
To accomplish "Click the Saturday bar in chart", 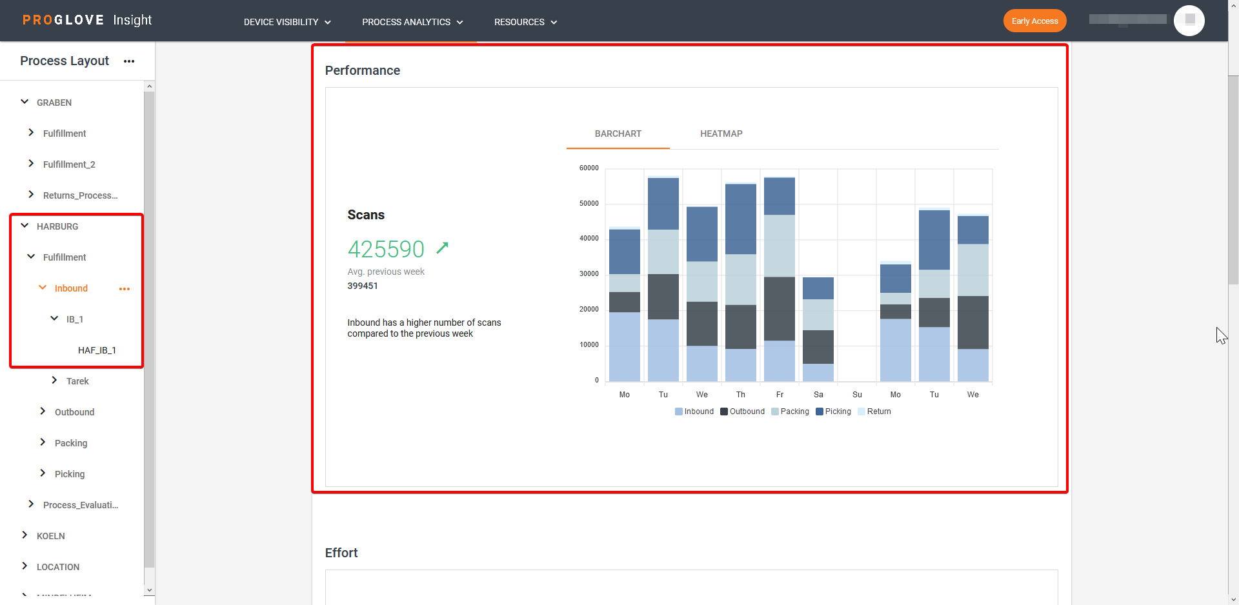I will [x=818, y=329].
